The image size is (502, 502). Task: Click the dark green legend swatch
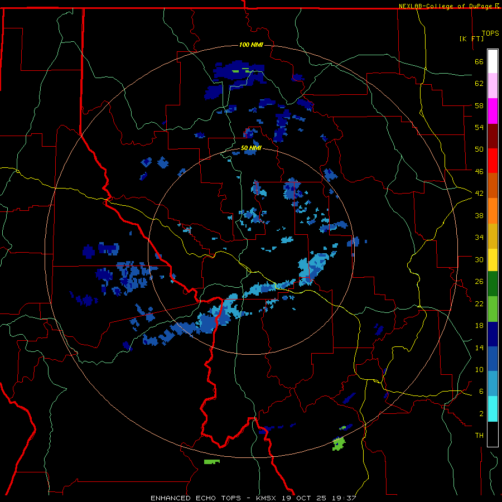click(x=493, y=284)
